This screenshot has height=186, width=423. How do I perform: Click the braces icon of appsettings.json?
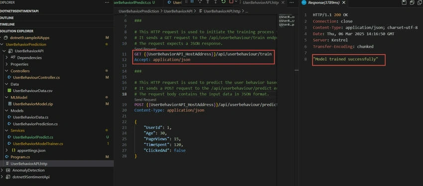pos(13,150)
